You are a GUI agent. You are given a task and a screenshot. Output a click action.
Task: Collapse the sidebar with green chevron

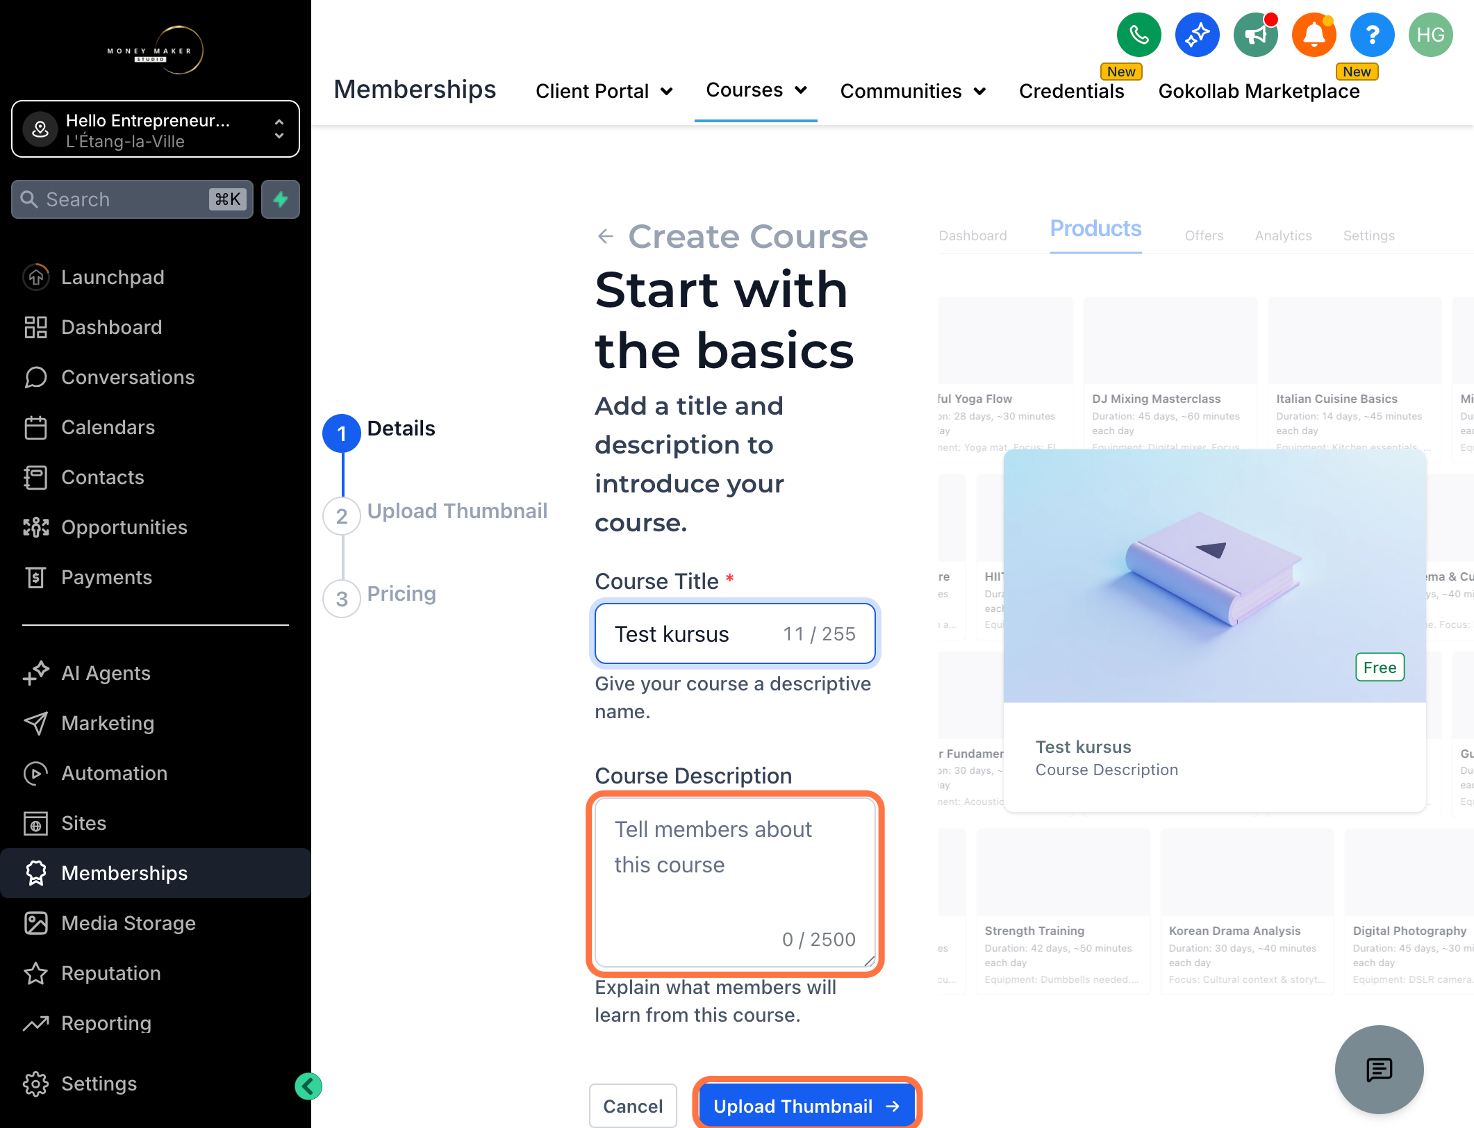308,1086
